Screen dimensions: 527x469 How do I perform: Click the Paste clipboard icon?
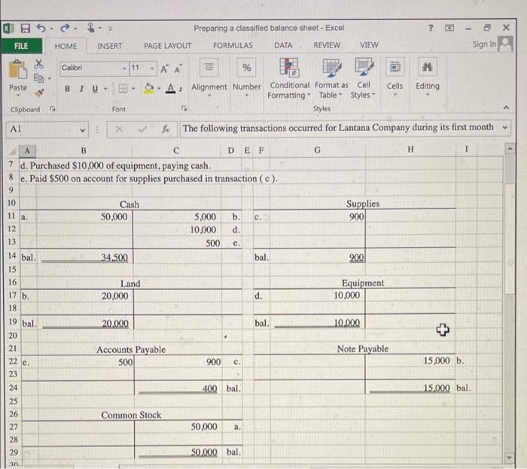[17, 70]
